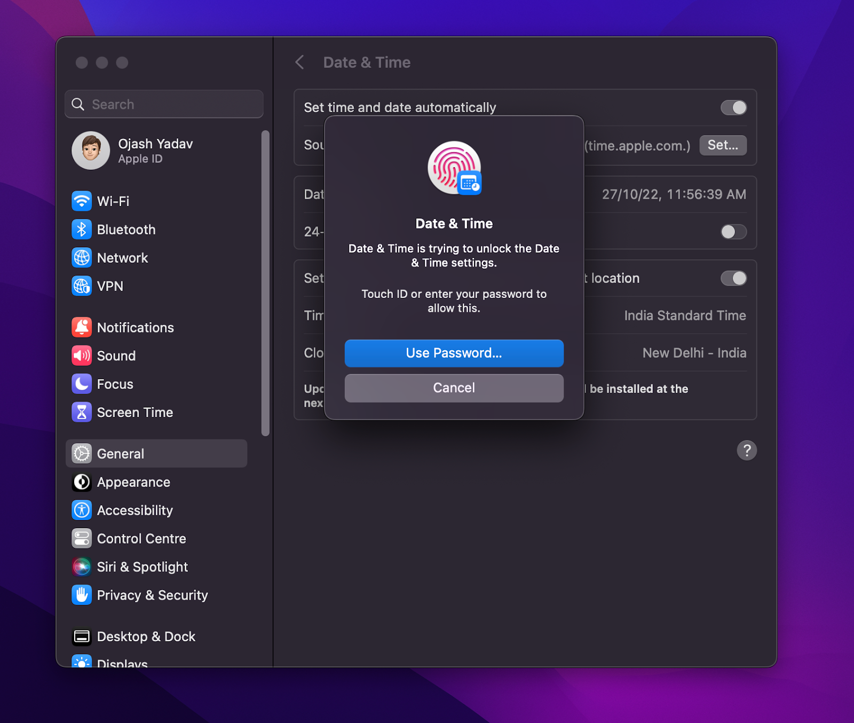This screenshot has height=723, width=854.
Task: Toggle Set time zone automatically using current location
Action: 733,278
